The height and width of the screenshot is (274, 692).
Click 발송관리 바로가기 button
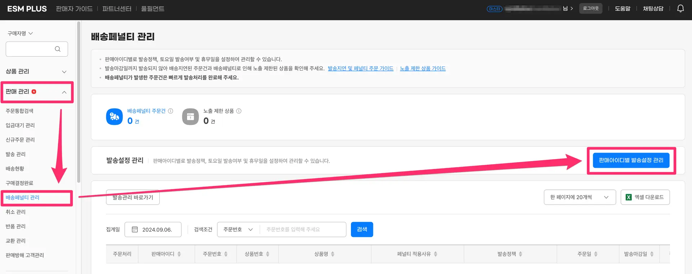tap(133, 197)
